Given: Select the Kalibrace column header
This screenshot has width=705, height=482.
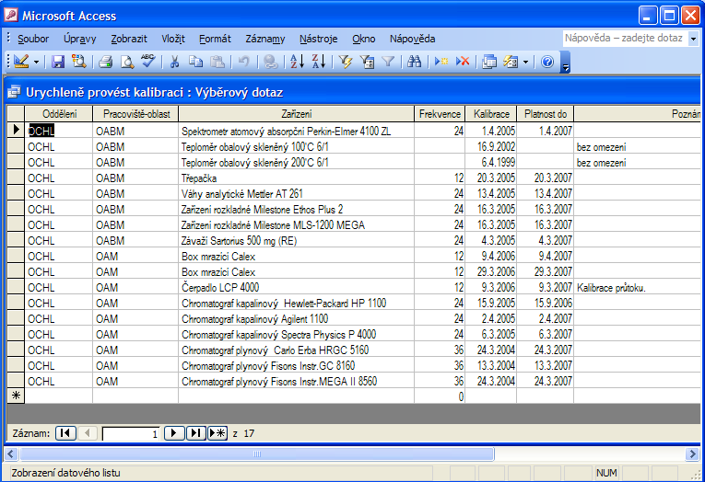Looking at the screenshot, I should (491, 114).
